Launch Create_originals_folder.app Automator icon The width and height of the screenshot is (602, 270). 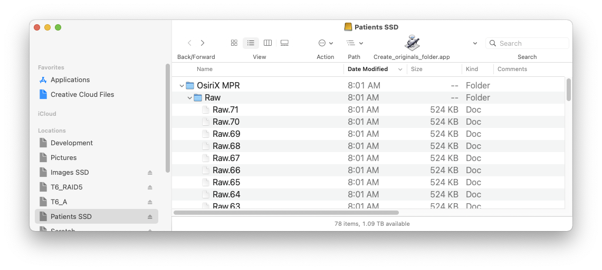(x=412, y=43)
